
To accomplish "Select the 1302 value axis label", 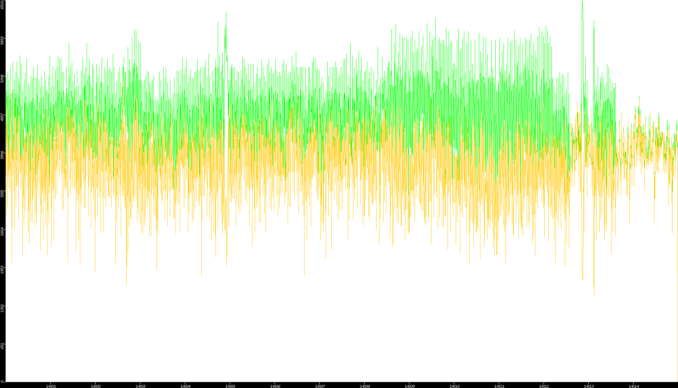I will (x=3, y=308).
